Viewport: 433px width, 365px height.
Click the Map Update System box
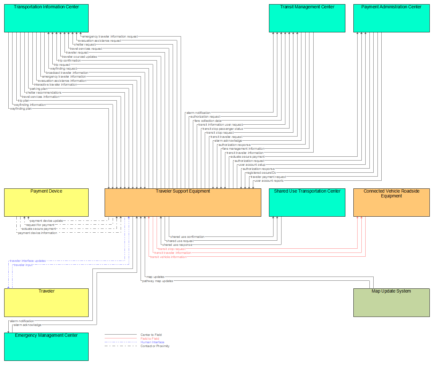point(391,303)
